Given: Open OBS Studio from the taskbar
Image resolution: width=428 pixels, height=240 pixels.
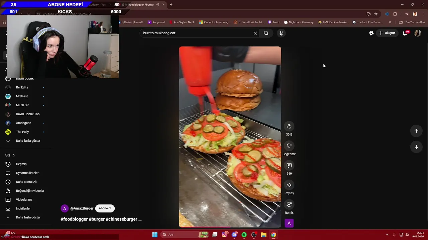Looking at the screenshot, I should (254, 235).
